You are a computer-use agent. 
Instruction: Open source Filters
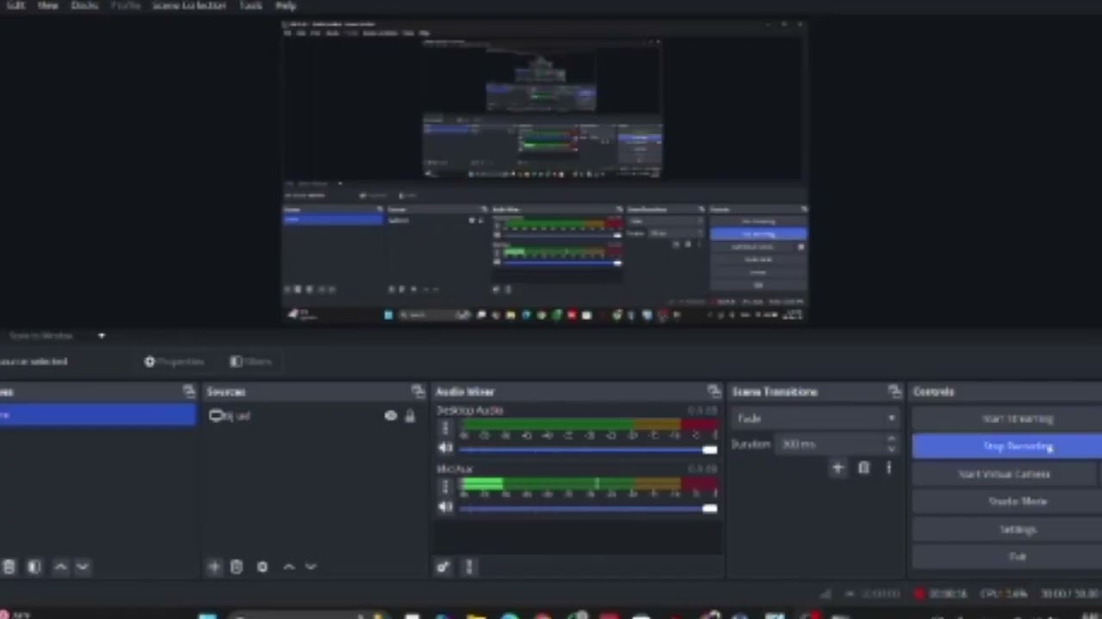coord(251,362)
